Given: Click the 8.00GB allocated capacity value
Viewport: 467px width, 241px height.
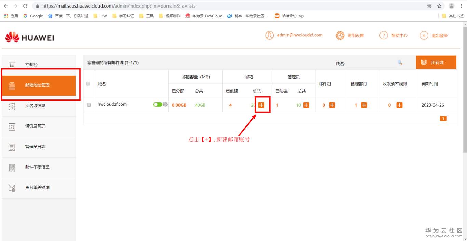Looking at the screenshot, I should (x=179, y=105).
